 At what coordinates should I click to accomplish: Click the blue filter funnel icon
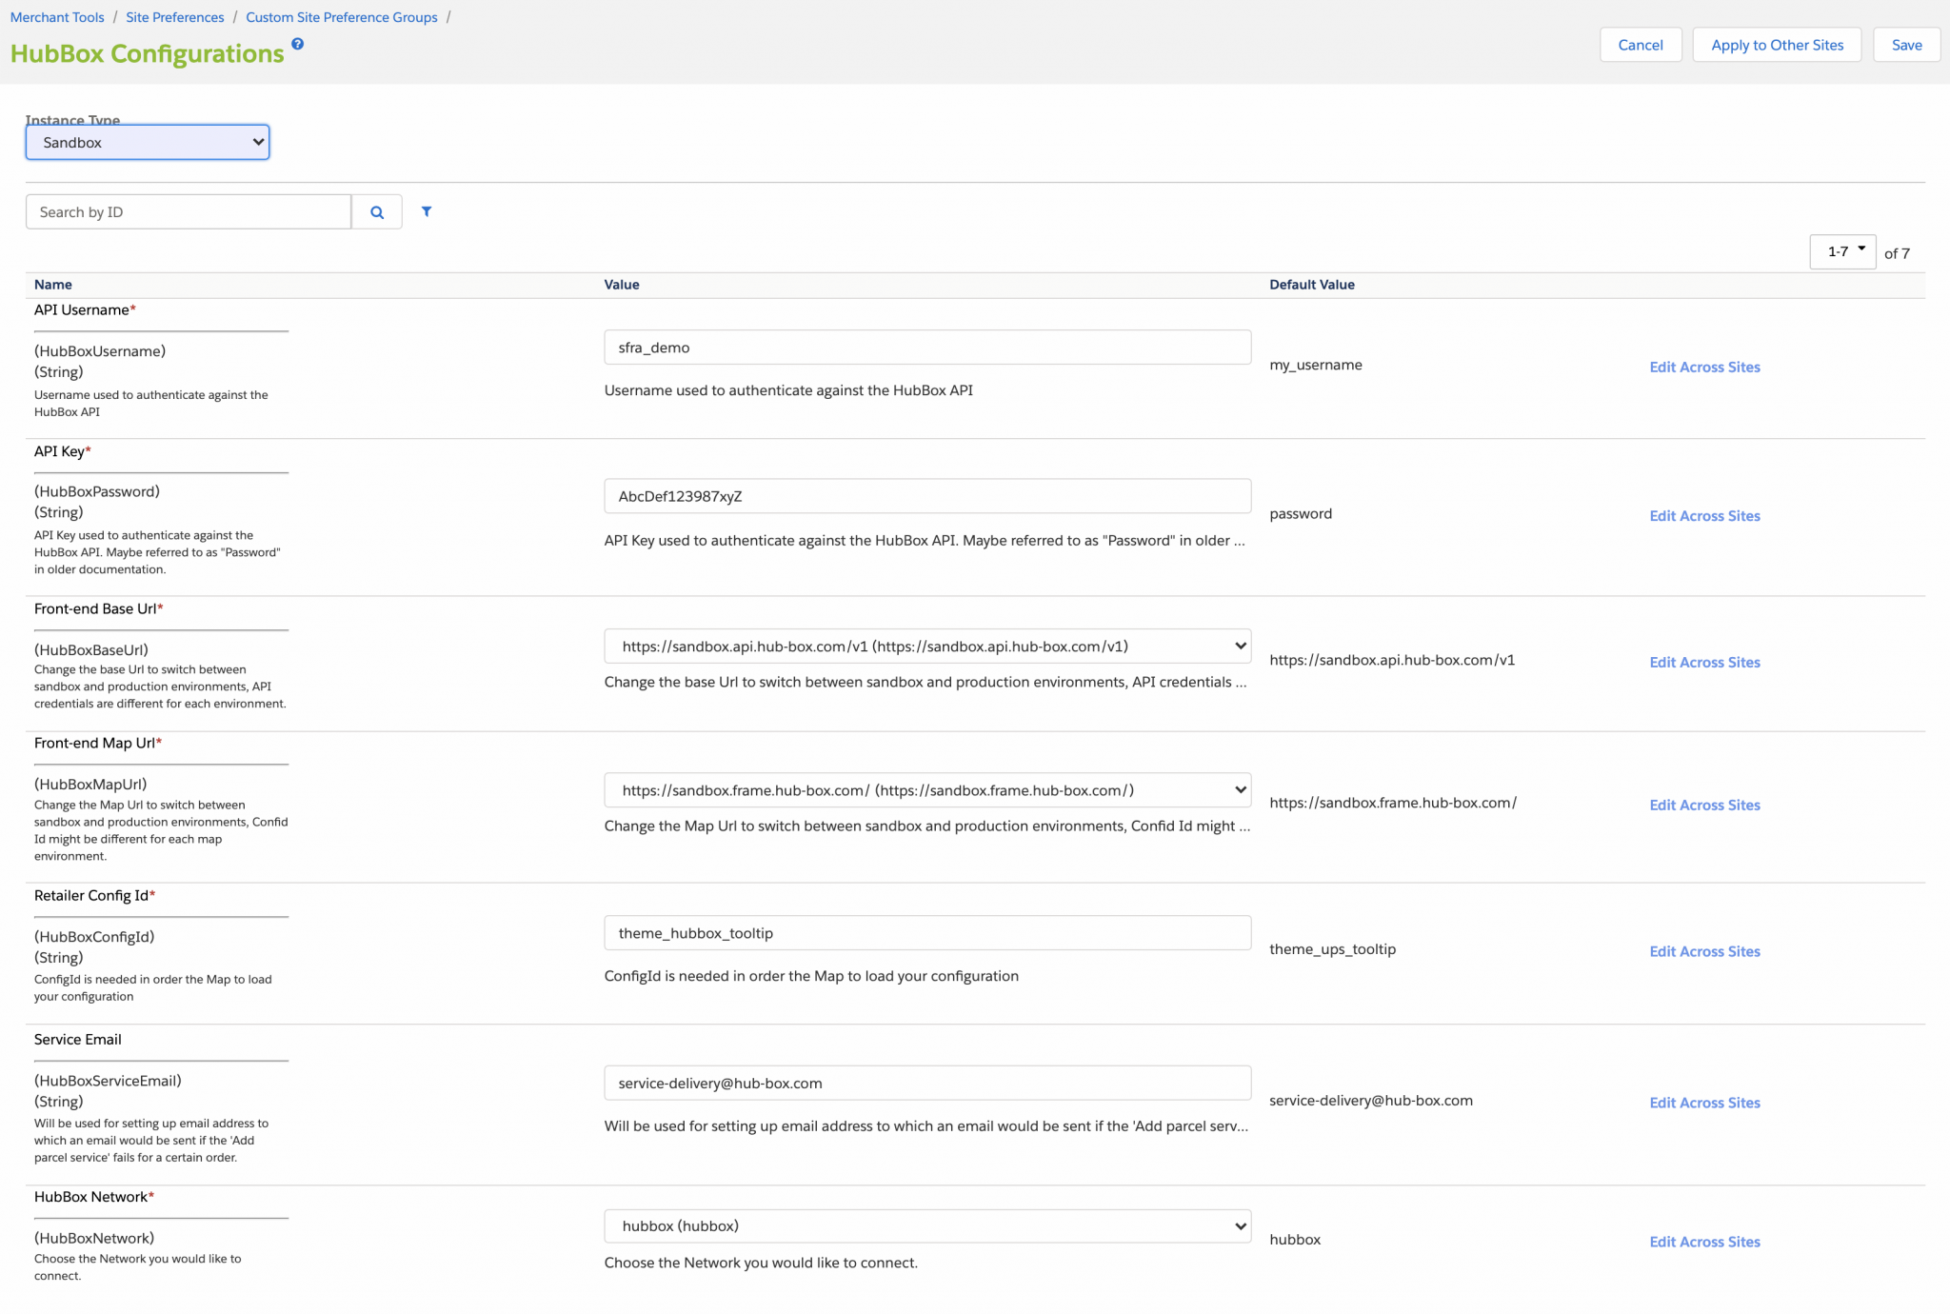[x=427, y=211]
